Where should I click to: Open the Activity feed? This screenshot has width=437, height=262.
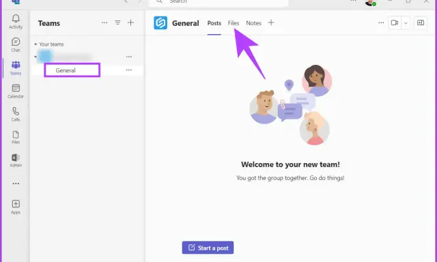tap(16, 22)
